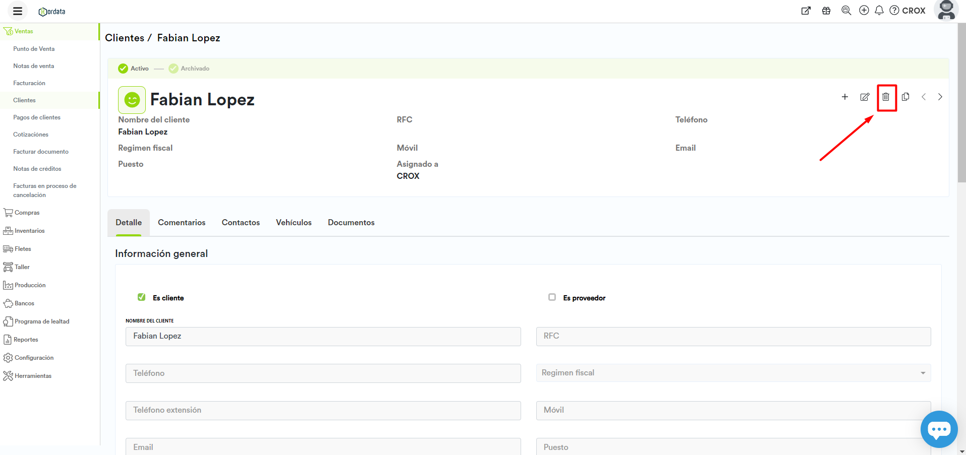Image resolution: width=966 pixels, height=455 pixels.
Task: Expand the Inventarios sidebar section
Action: [29, 231]
